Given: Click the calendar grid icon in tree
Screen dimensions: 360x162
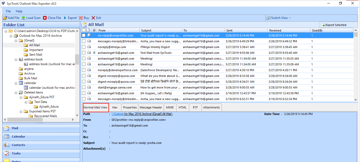Looking at the screenshot, I should click(21, 83).
